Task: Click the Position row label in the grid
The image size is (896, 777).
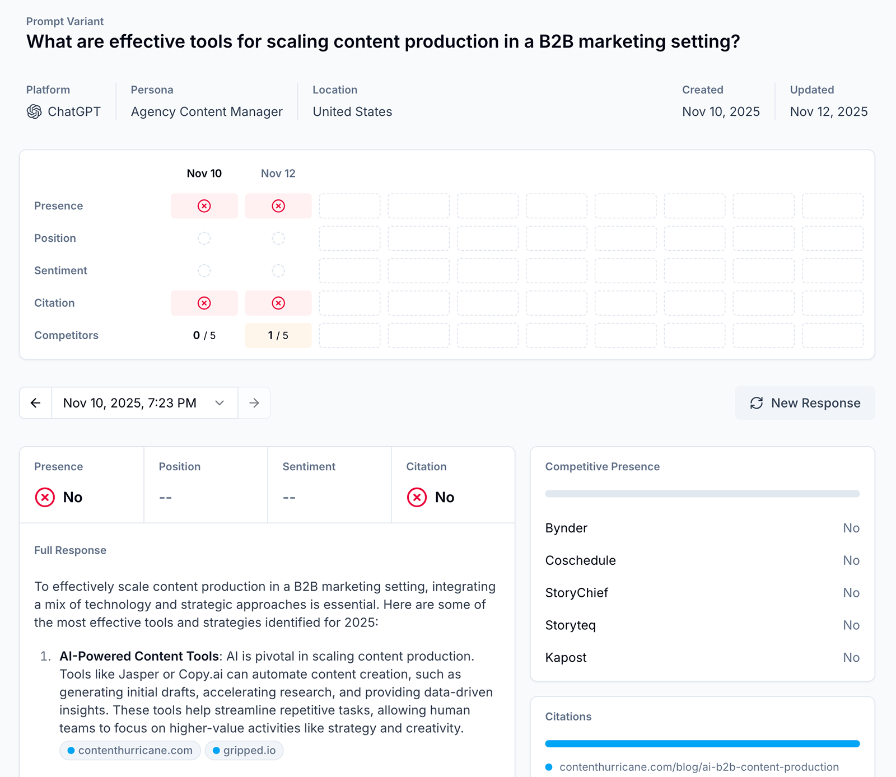Action: 55,238
